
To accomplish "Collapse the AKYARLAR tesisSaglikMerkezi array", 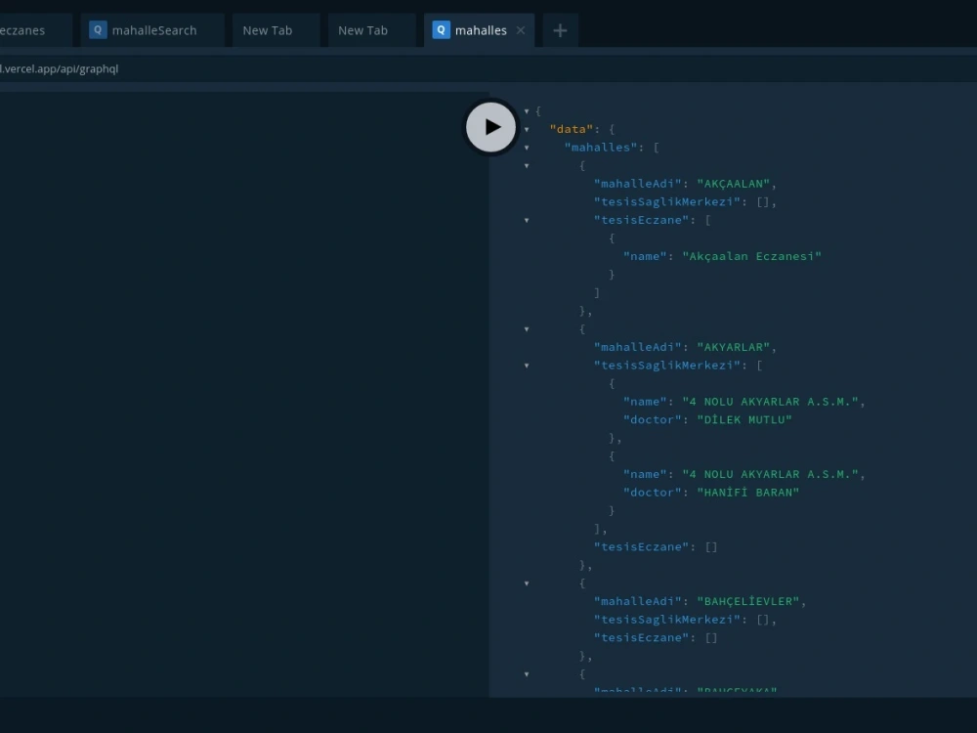I will [x=527, y=365].
